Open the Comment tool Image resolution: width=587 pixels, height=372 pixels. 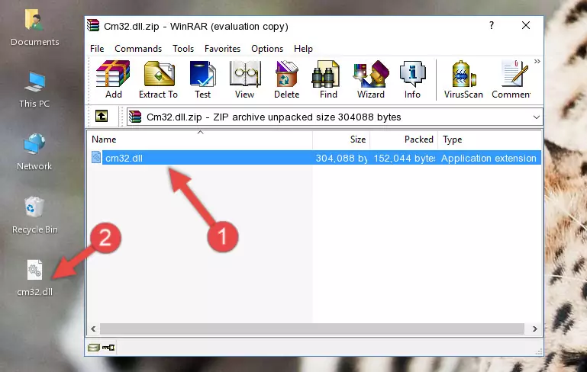(511, 79)
